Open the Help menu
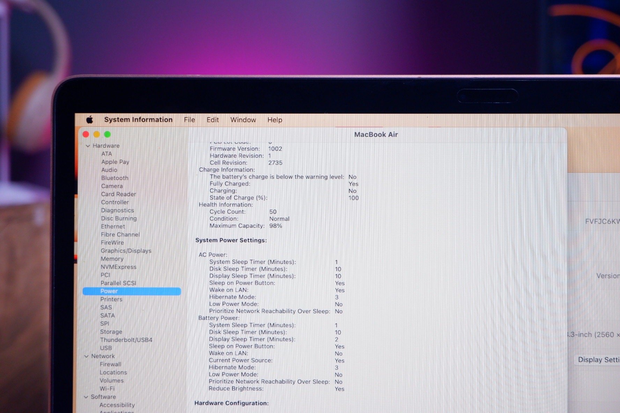 tap(275, 120)
